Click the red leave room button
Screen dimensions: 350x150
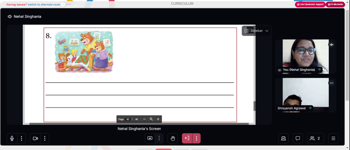coord(187,138)
